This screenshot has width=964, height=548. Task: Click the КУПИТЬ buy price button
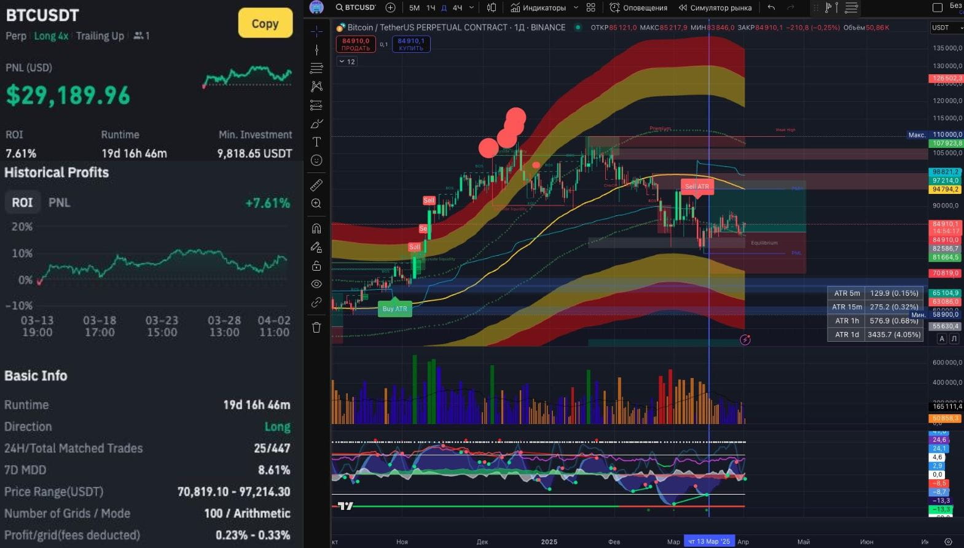coord(411,44)
